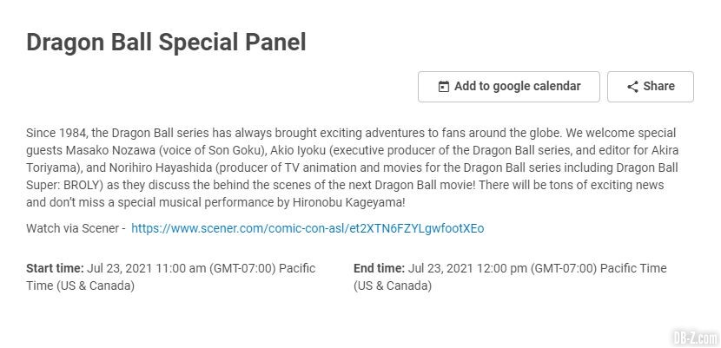Select the 'Watch via Scener -' text
721x348 pixels.
pyautogui.click(x=76, y=228)
